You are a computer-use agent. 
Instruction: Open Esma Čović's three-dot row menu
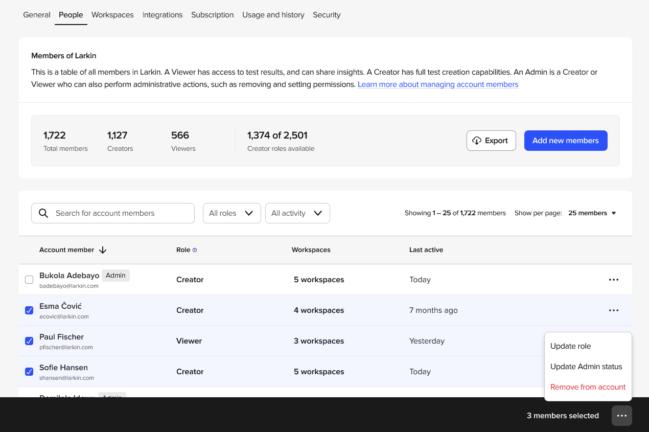pos(614,310)
